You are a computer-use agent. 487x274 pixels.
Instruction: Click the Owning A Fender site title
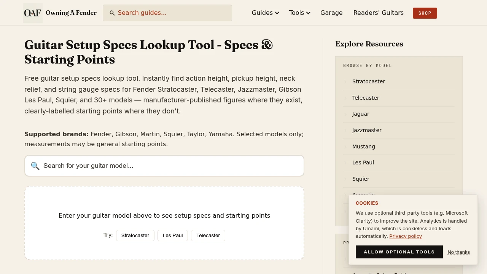click(x=71, y=13)
